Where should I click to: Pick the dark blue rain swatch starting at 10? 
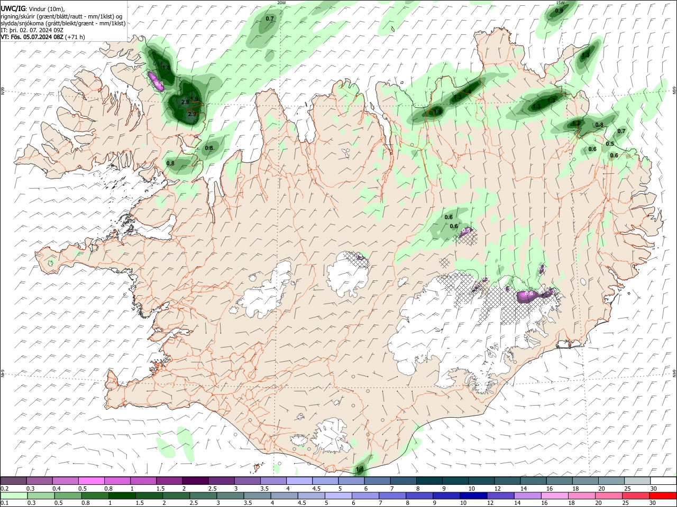[472, 496]
